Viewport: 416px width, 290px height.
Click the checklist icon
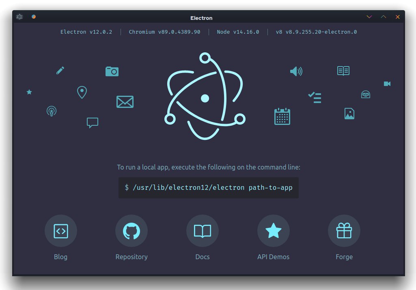coord(315,97)
